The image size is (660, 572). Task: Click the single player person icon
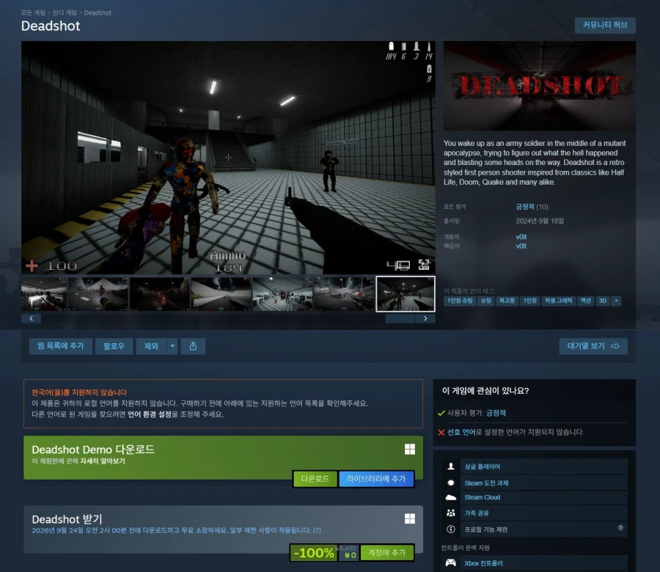point(451,466)
